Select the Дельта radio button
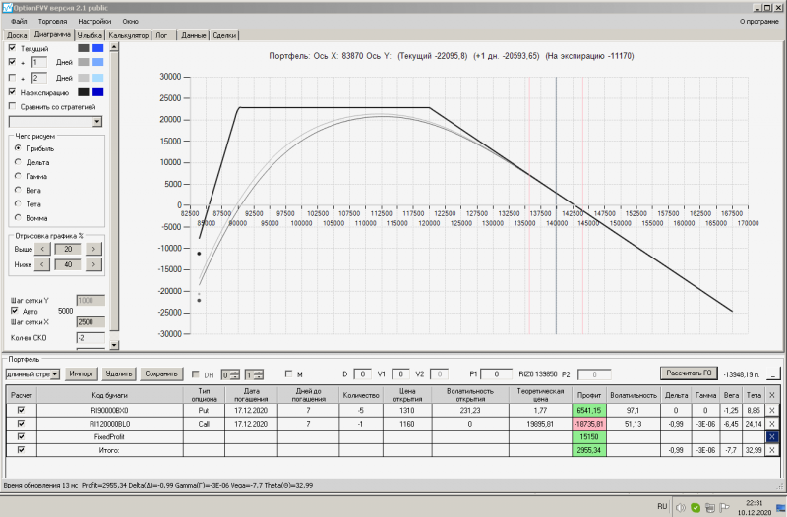Viewport: 787px width, 517px height. (x=18, y=162)
